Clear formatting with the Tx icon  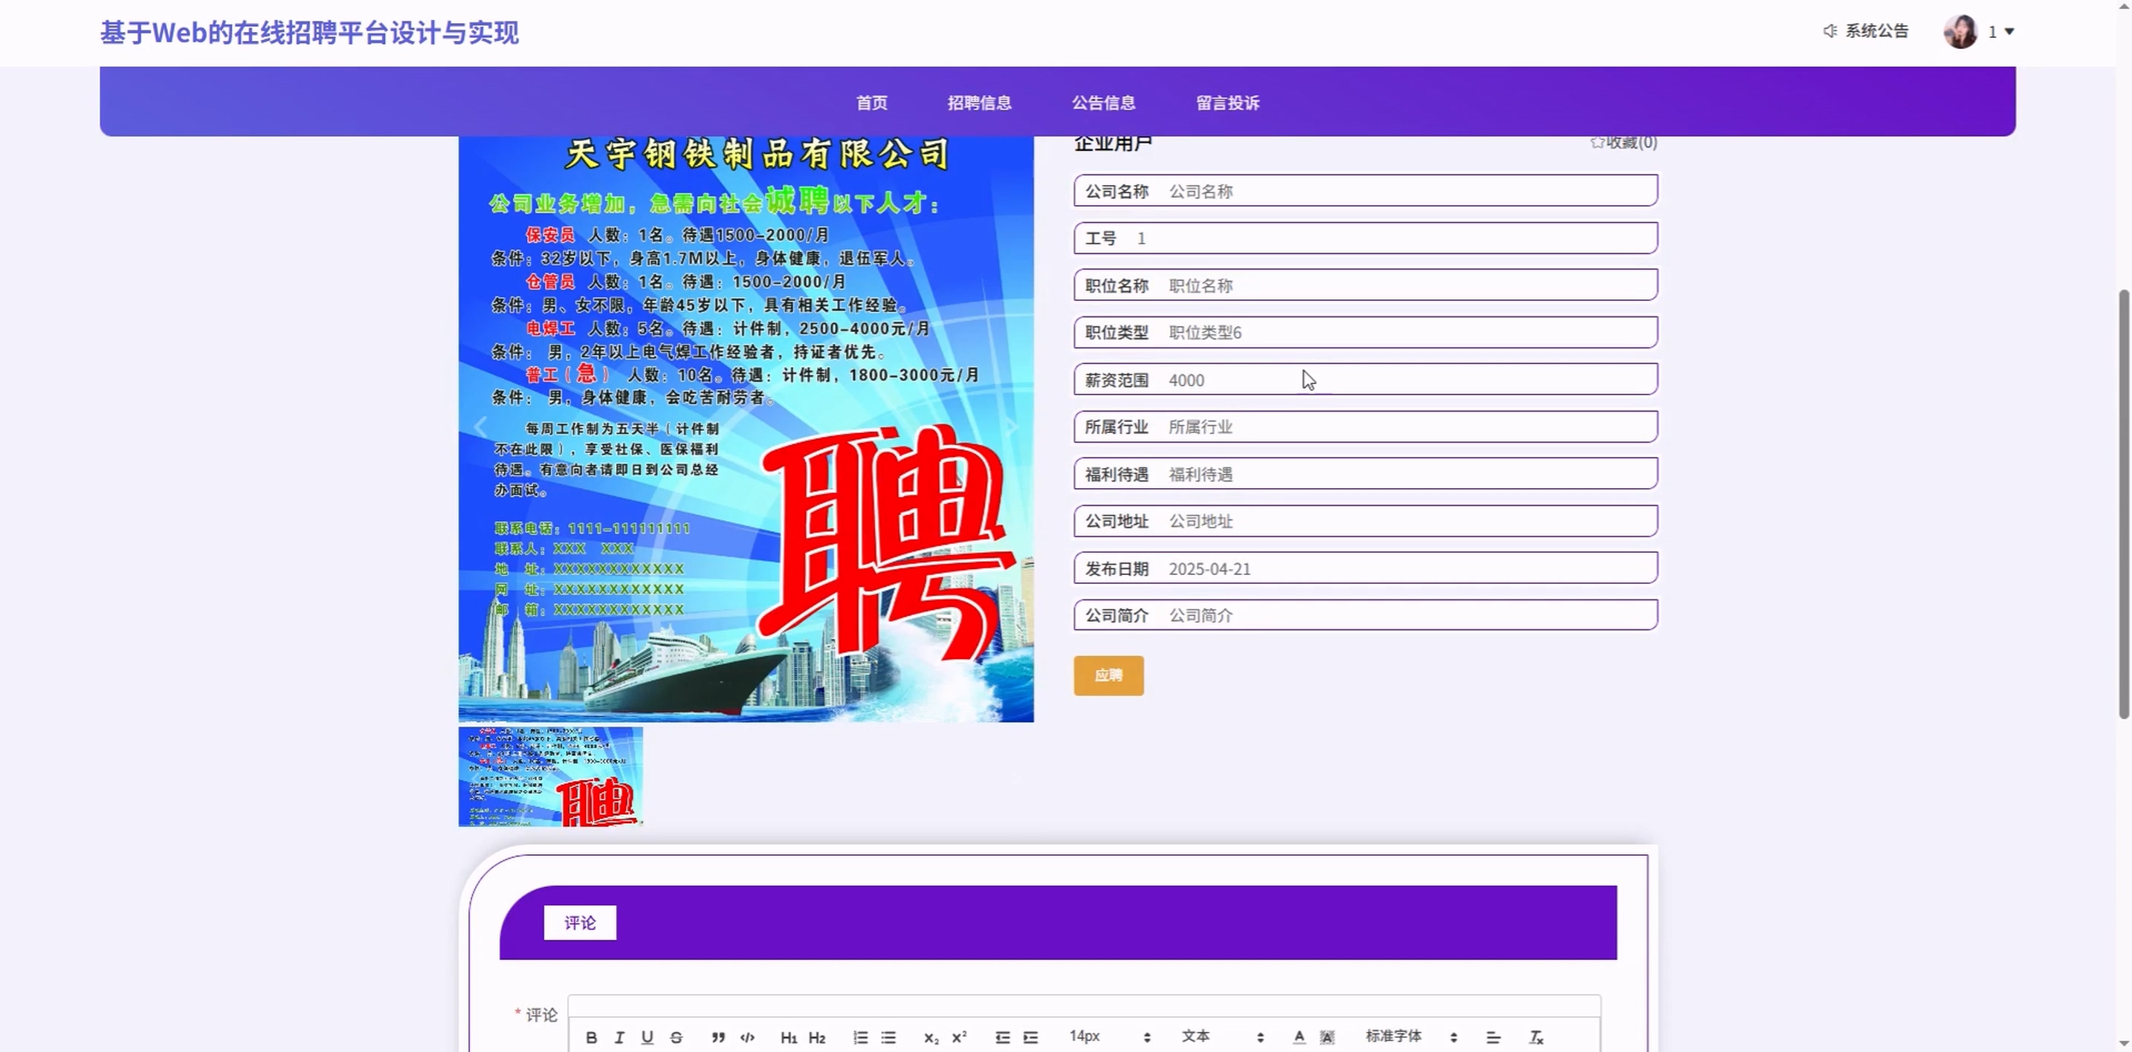click(1536, 1037)
